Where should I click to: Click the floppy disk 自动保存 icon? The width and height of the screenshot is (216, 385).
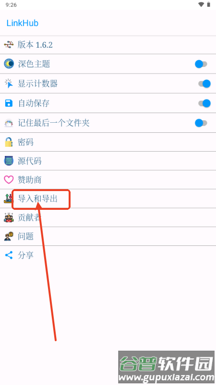coord(9,103)
